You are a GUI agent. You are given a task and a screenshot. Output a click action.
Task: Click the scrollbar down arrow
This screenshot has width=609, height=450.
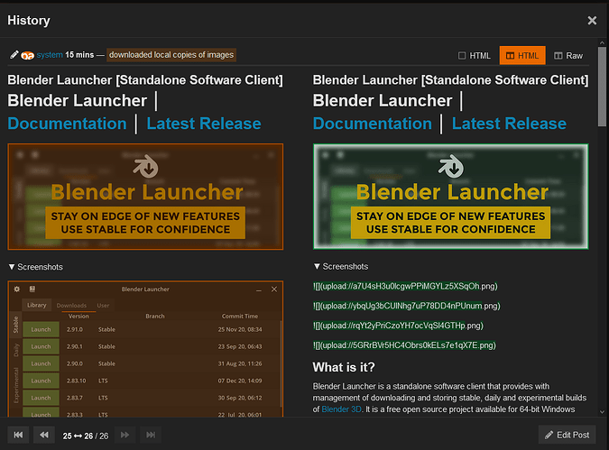coord(602,412)
